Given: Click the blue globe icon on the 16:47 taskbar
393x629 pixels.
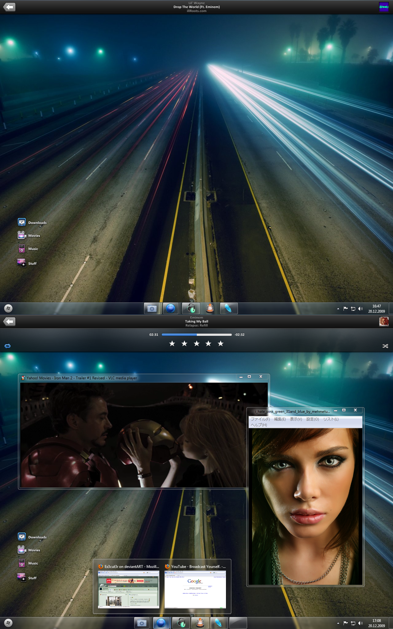Looking at the screenshot, I should point(171,308).
